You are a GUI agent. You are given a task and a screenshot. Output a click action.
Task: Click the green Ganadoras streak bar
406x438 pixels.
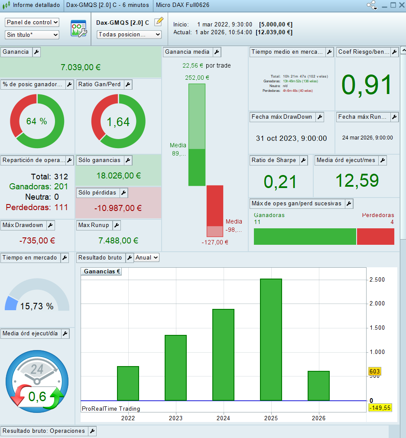point(305,237)
